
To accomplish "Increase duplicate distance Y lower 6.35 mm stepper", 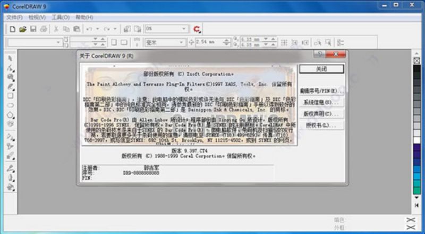I will pyautogui.click(x=273, y=43).
